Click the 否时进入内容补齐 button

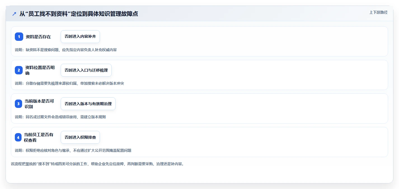click(x=80, y=37)
